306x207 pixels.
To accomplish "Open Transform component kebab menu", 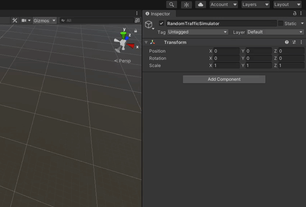I will 301,42.
